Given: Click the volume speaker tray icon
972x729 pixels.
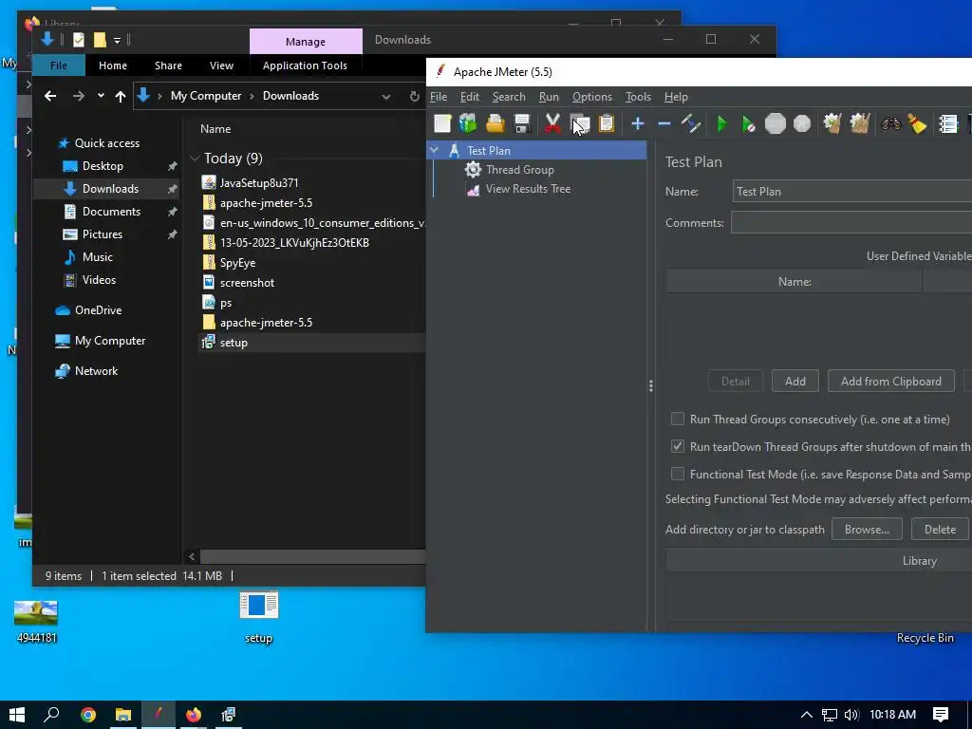Looking at the screenshot, I should click(851, 715).
